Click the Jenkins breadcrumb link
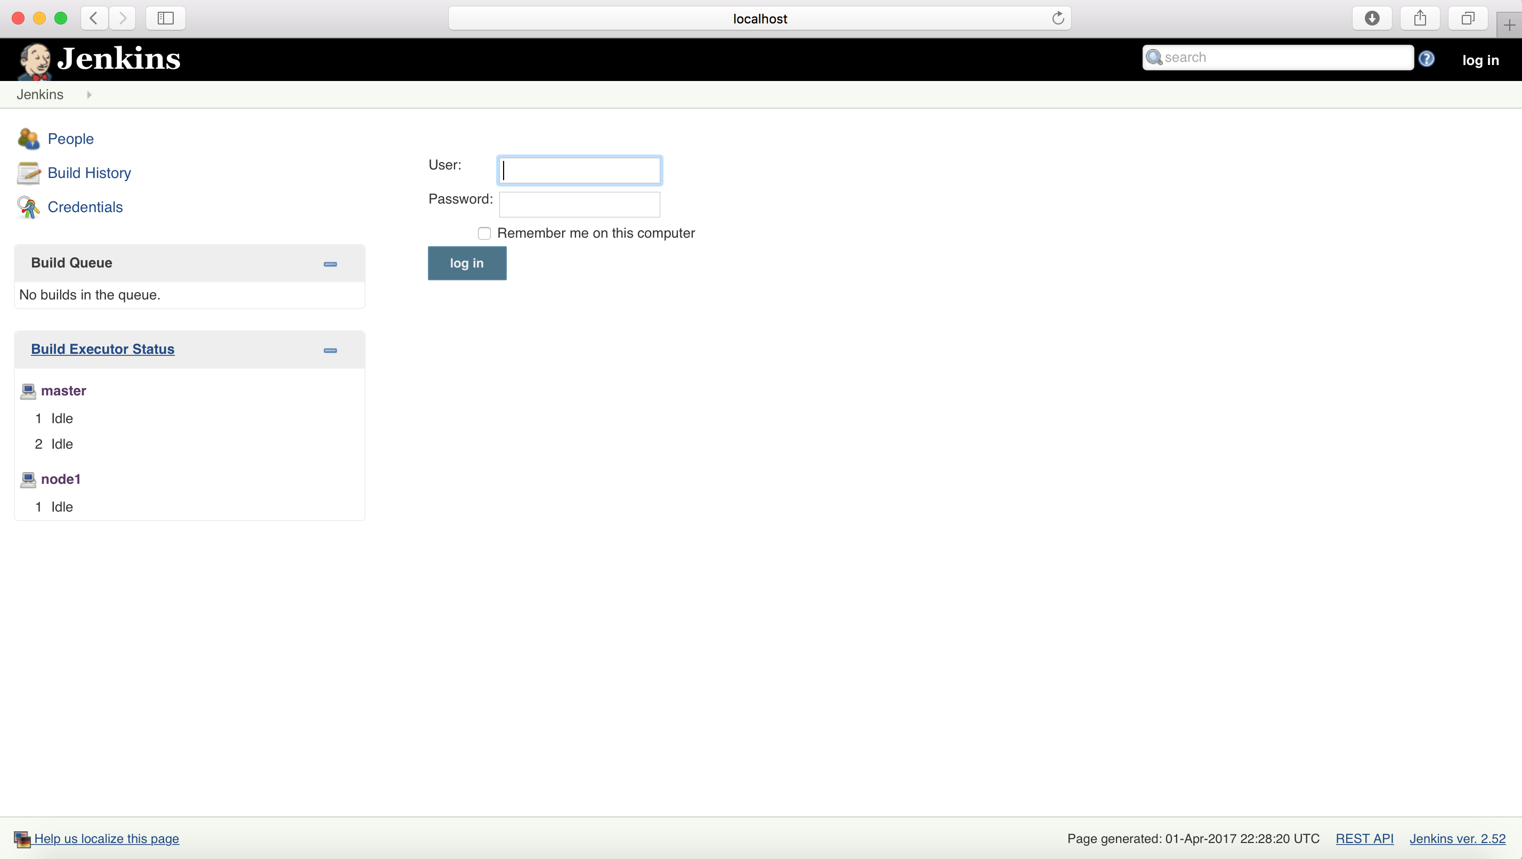 [39, 94]
